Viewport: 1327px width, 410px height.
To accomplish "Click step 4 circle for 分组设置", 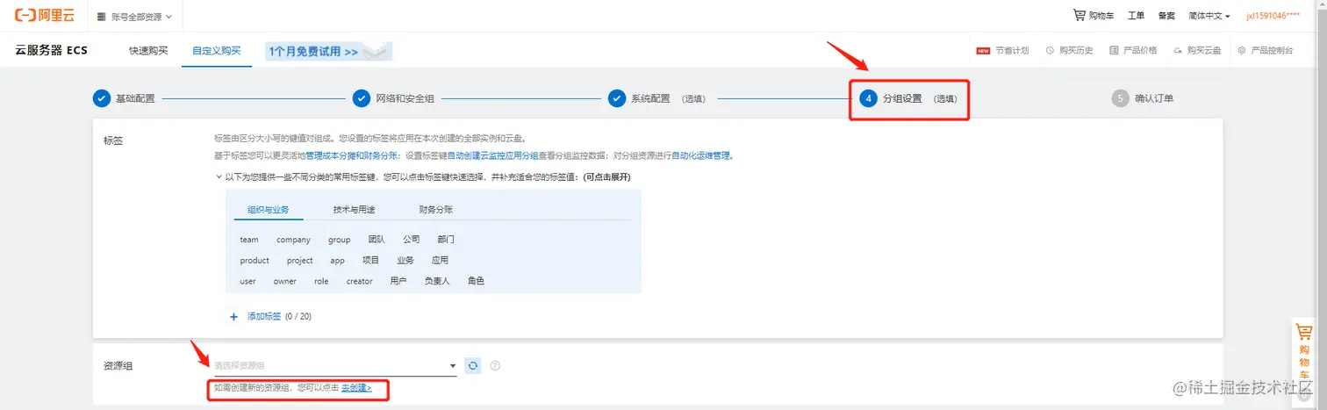I will click(868, 98).
